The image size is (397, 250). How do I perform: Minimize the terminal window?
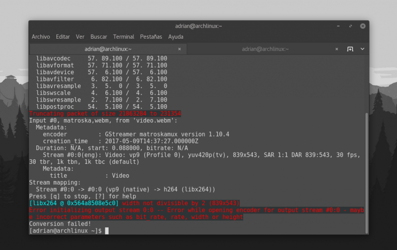338,26
